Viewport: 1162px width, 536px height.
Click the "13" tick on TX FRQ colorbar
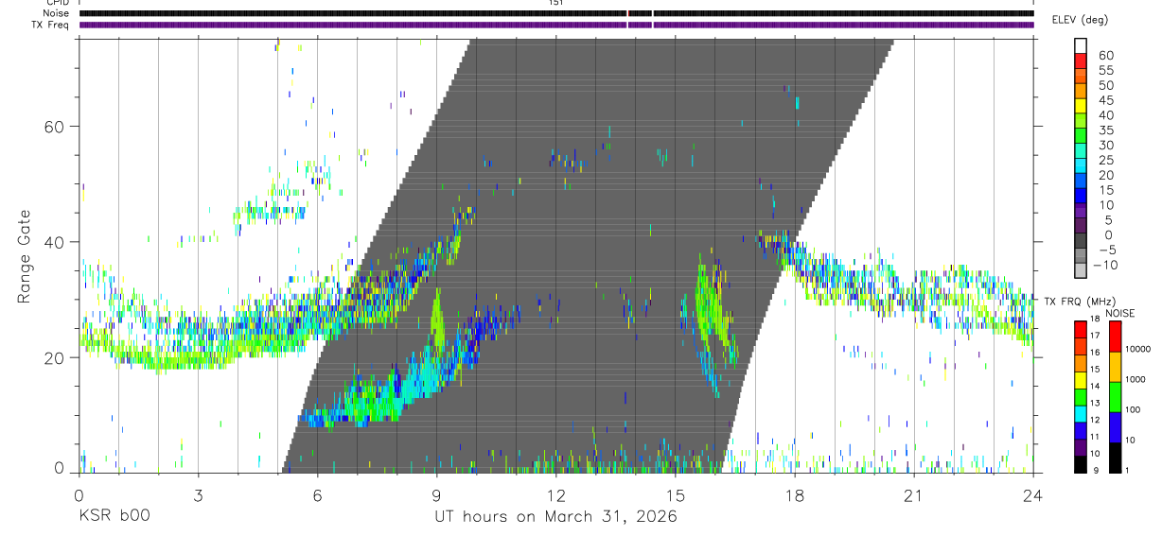pos(1095,403)
